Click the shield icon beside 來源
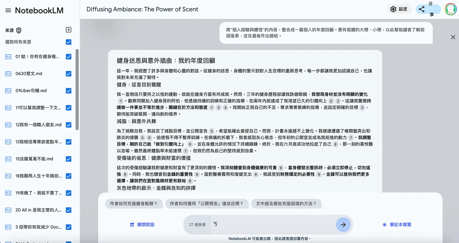Viewport: 459px width, 243px height. [19, 30]
